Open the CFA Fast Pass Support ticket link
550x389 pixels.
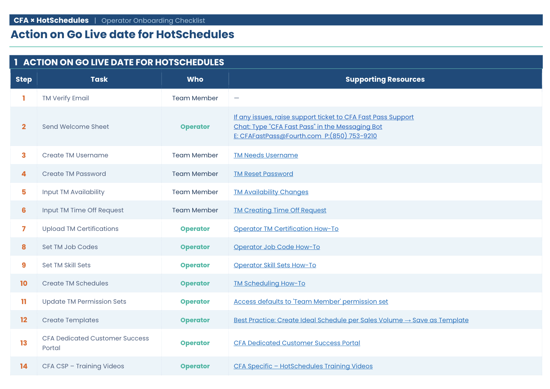point(324,117)
